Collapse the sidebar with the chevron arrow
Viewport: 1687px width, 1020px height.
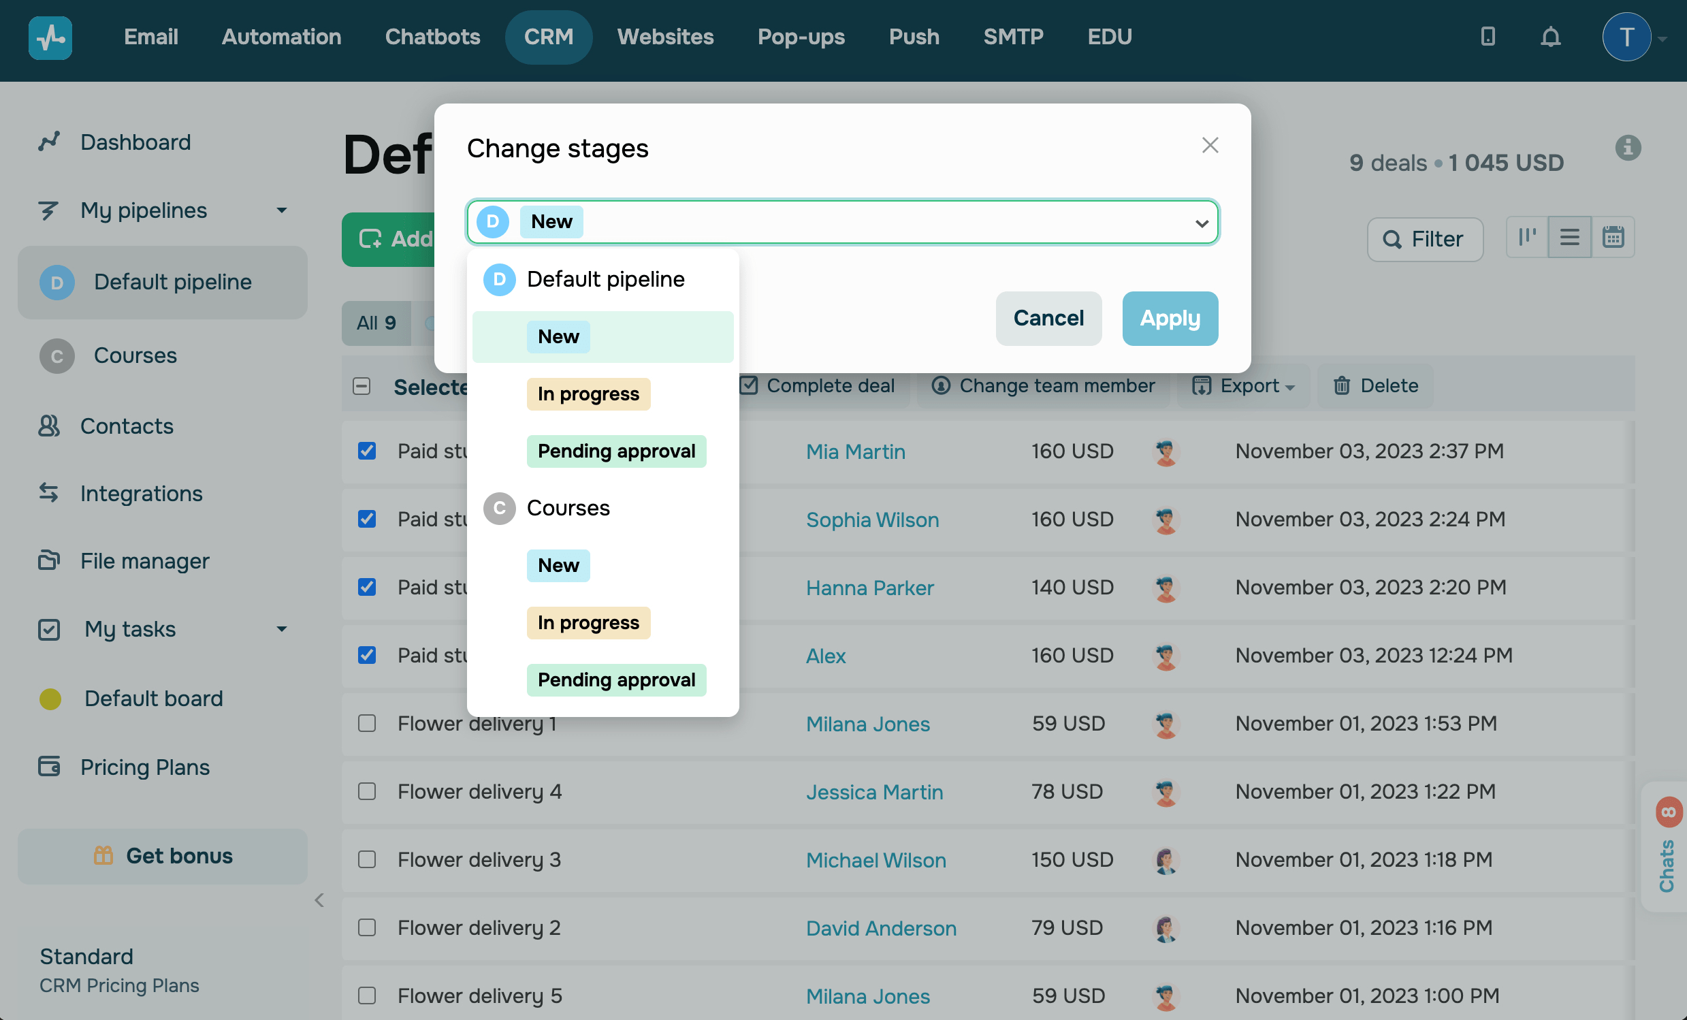(x=319, y=900)
